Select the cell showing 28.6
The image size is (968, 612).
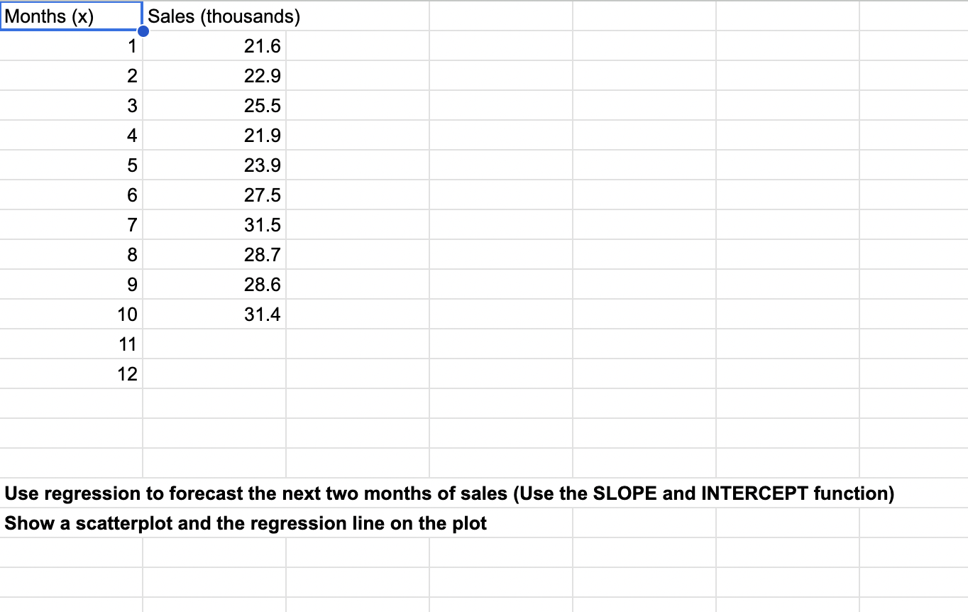pos(213,284)
